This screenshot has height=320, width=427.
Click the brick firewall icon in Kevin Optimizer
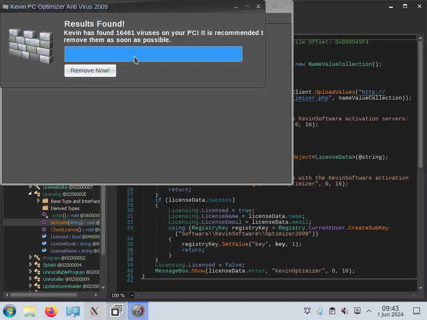point(31,46)
